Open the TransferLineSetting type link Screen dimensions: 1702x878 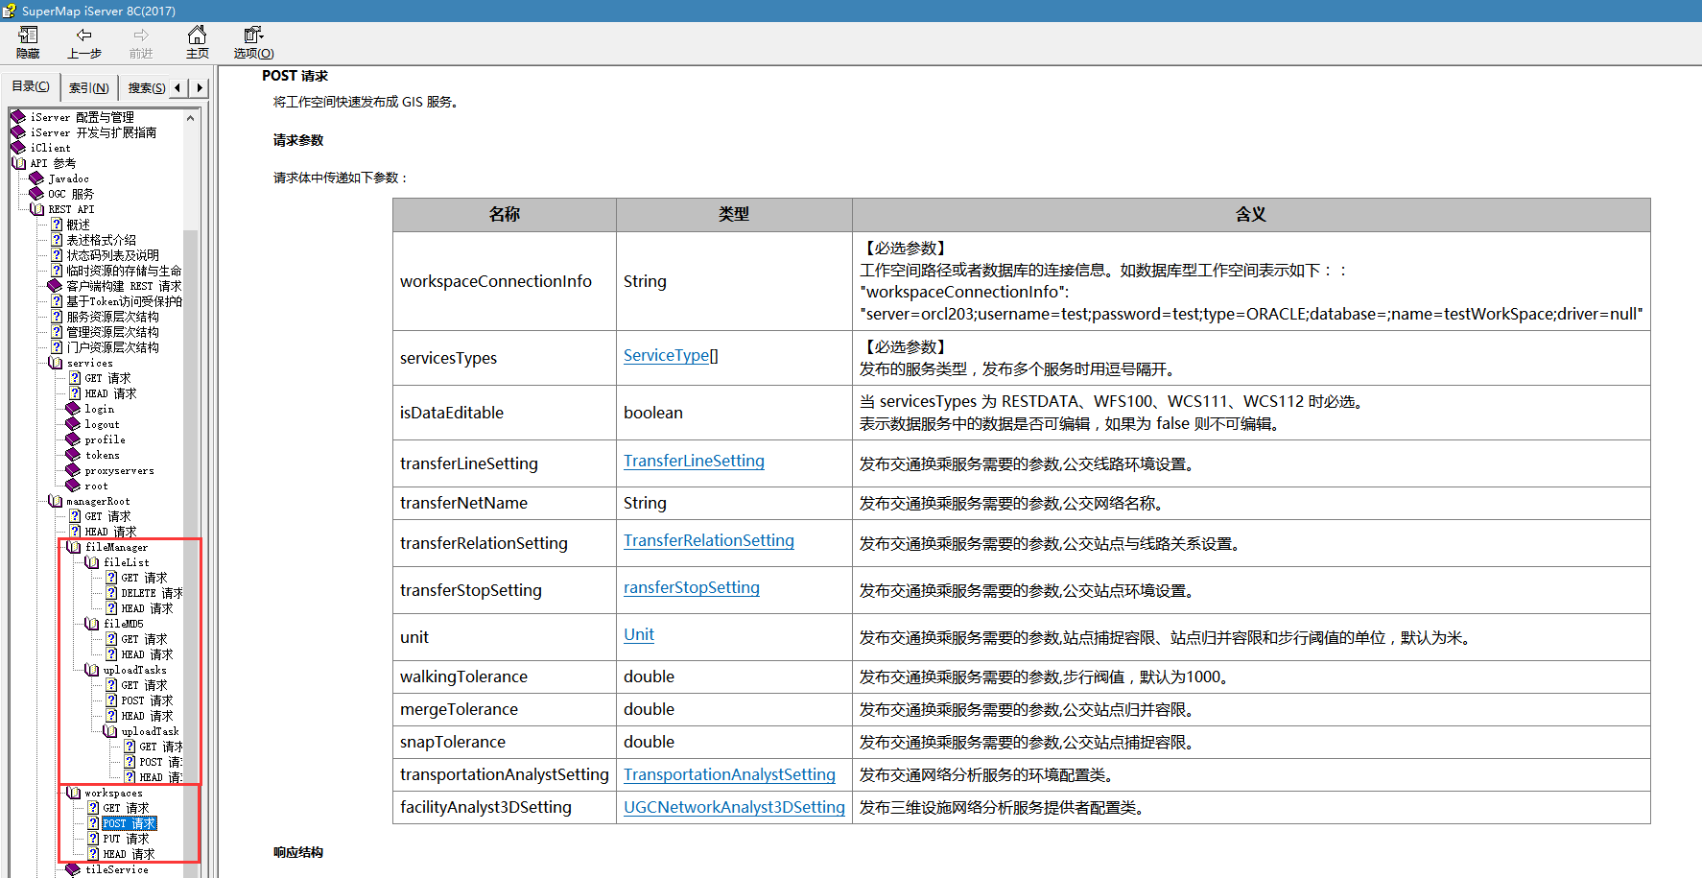694,461
